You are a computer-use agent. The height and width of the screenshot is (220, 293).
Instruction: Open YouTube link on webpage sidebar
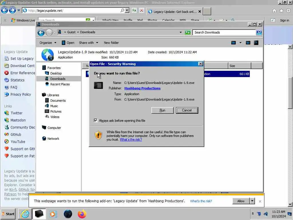[18, 142]
